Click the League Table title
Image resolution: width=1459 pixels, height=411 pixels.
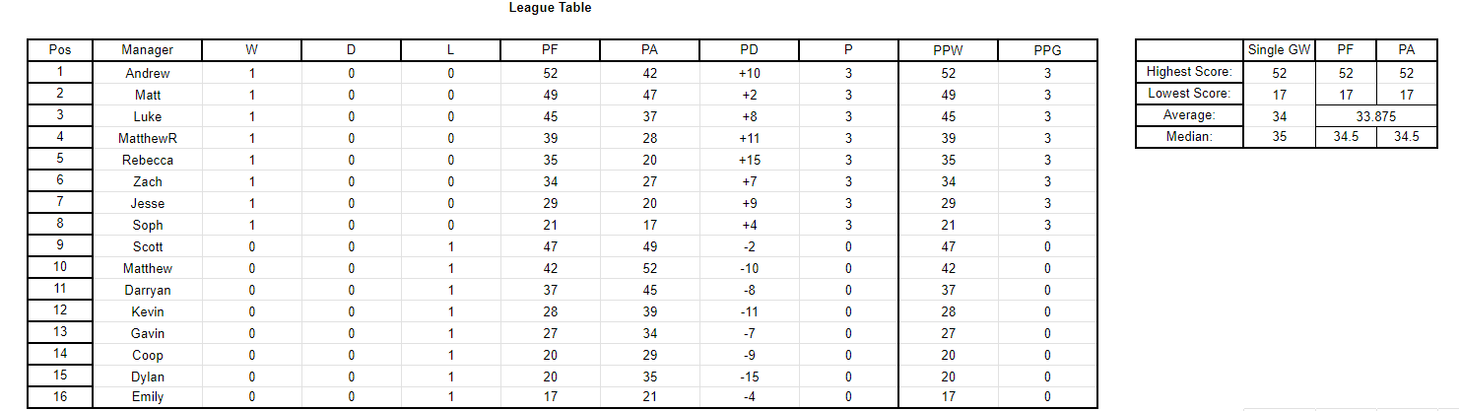[550, 8]
